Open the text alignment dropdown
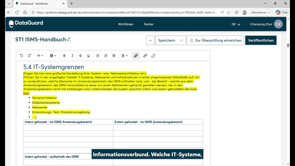The height and width of the screenshot is (166, 295). coord(124,56)
